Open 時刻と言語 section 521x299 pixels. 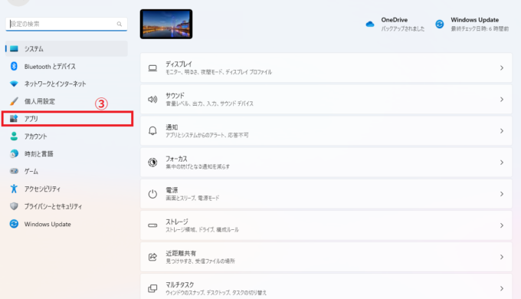tap(67, 153)
